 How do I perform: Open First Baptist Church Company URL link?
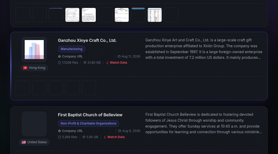(x=72, y=131)
